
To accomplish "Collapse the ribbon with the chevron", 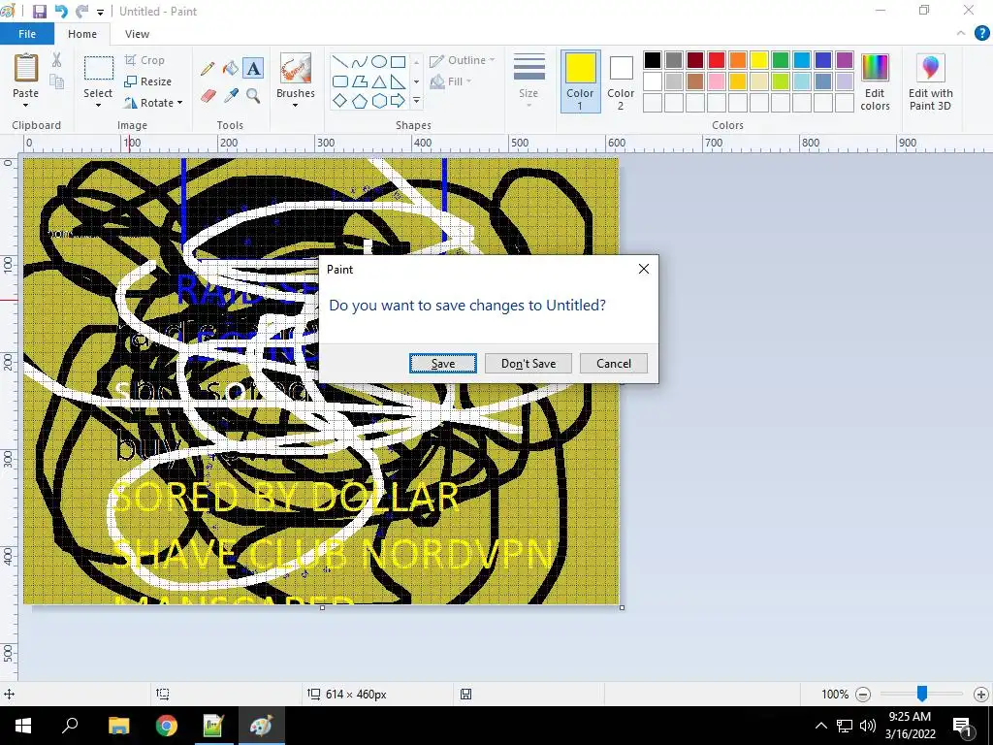I will 961,34.
